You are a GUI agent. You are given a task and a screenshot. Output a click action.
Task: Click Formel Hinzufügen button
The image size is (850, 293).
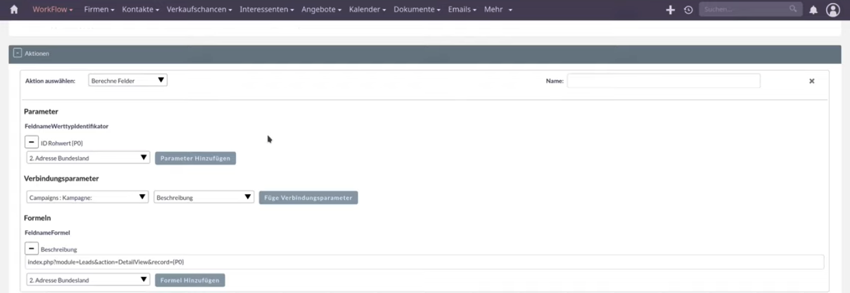click(190, 280)
